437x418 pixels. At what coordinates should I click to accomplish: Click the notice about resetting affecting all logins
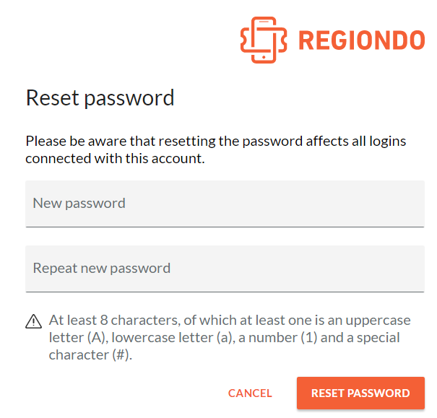(216, 150)
